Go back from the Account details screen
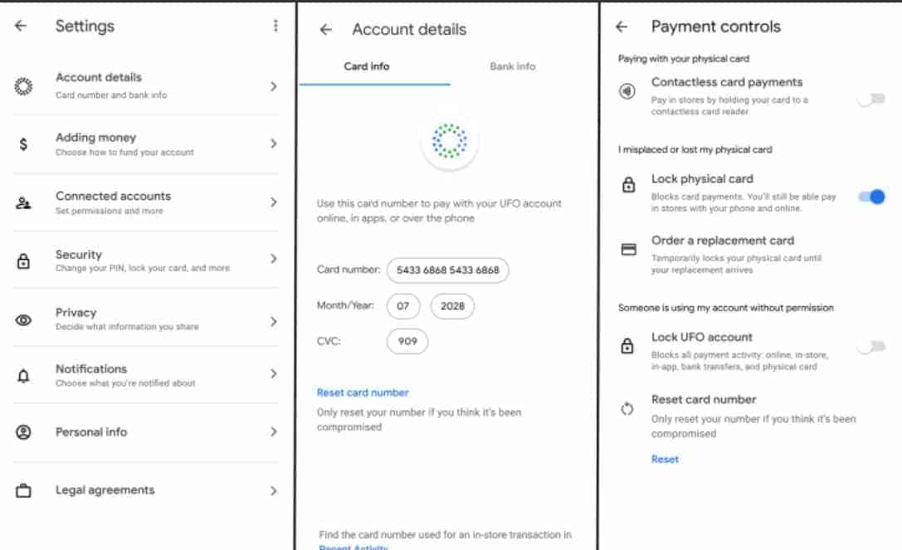The image size is (902, 550). [x=326, y=29]
